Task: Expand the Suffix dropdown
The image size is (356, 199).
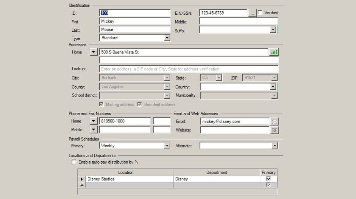Action: pyautogui.click(x=273, y=30)
